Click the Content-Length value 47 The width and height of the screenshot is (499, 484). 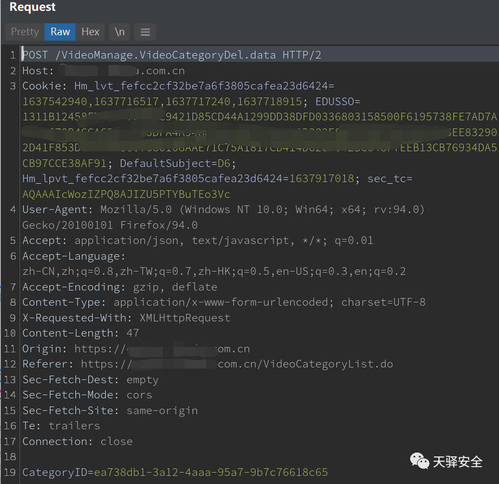[132, 333]
